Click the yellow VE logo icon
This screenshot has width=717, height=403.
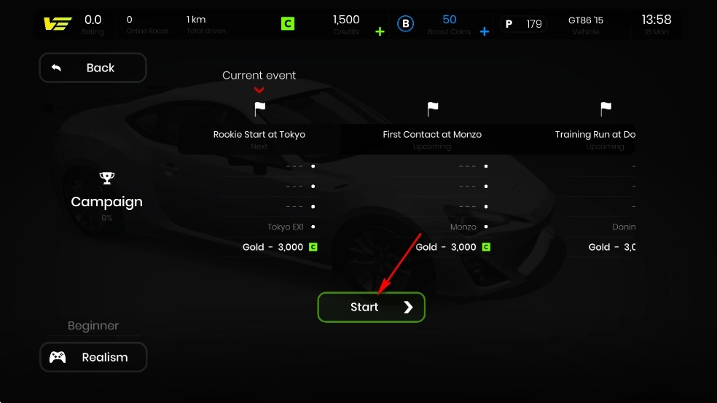pos(58,24)
